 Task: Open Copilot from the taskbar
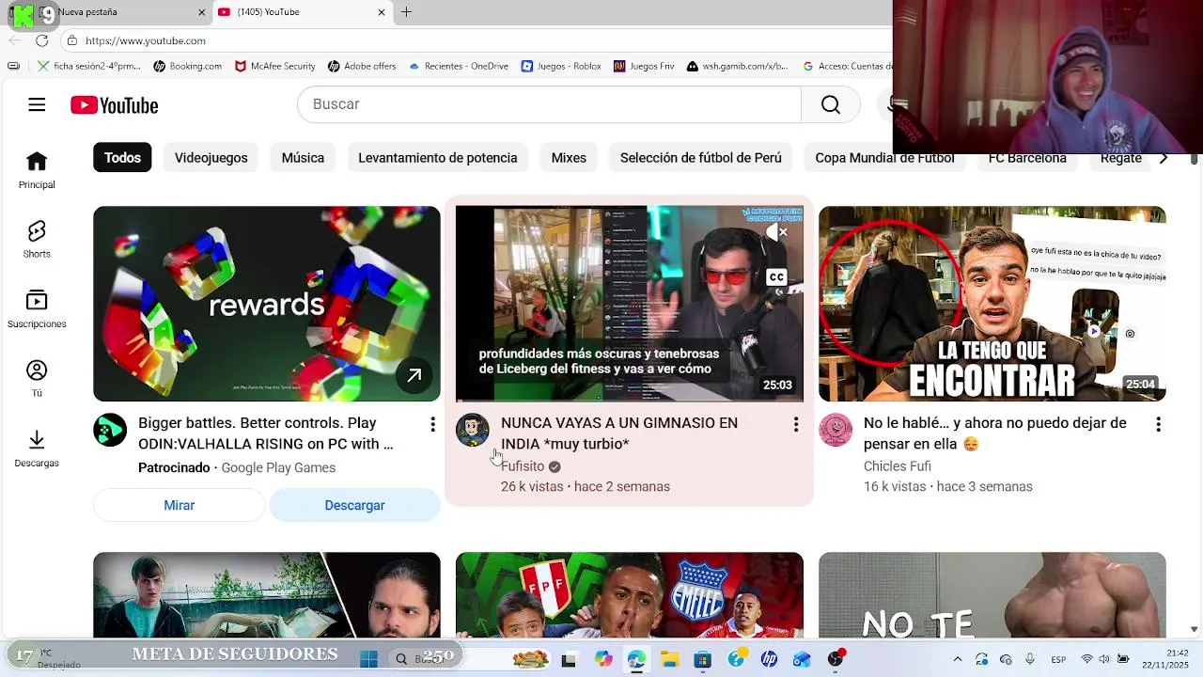coord(603,659)
